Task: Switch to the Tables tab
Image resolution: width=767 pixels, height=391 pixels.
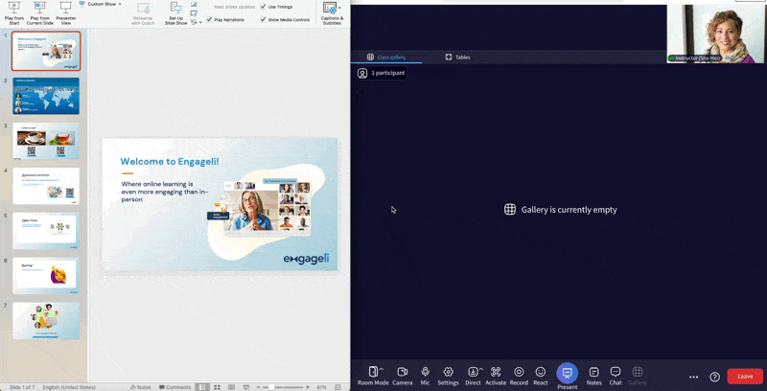Action: pyautogui.click(x=457, y=57)
